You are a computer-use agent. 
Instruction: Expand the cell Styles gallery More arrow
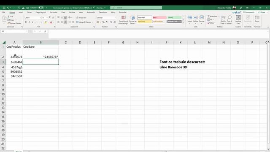tap(183, 22)
